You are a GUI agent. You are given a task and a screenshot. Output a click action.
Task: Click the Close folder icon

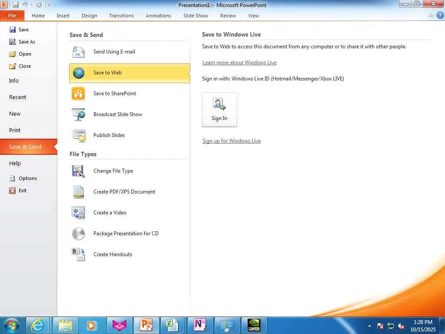[13, 66]
